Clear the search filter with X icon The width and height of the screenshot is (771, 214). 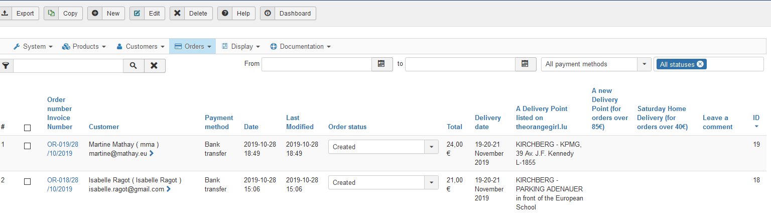pyautogui.click(x=155, y=66)
